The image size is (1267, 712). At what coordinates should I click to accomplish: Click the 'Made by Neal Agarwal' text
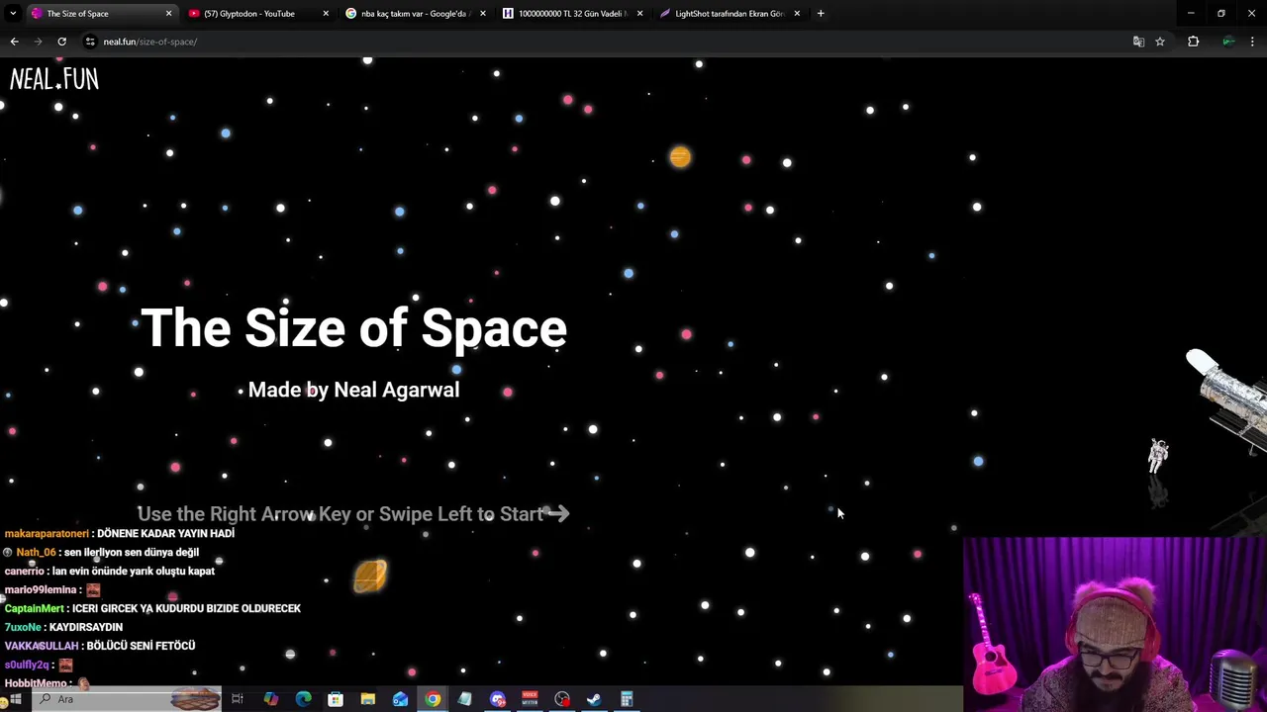pos(353,390)
